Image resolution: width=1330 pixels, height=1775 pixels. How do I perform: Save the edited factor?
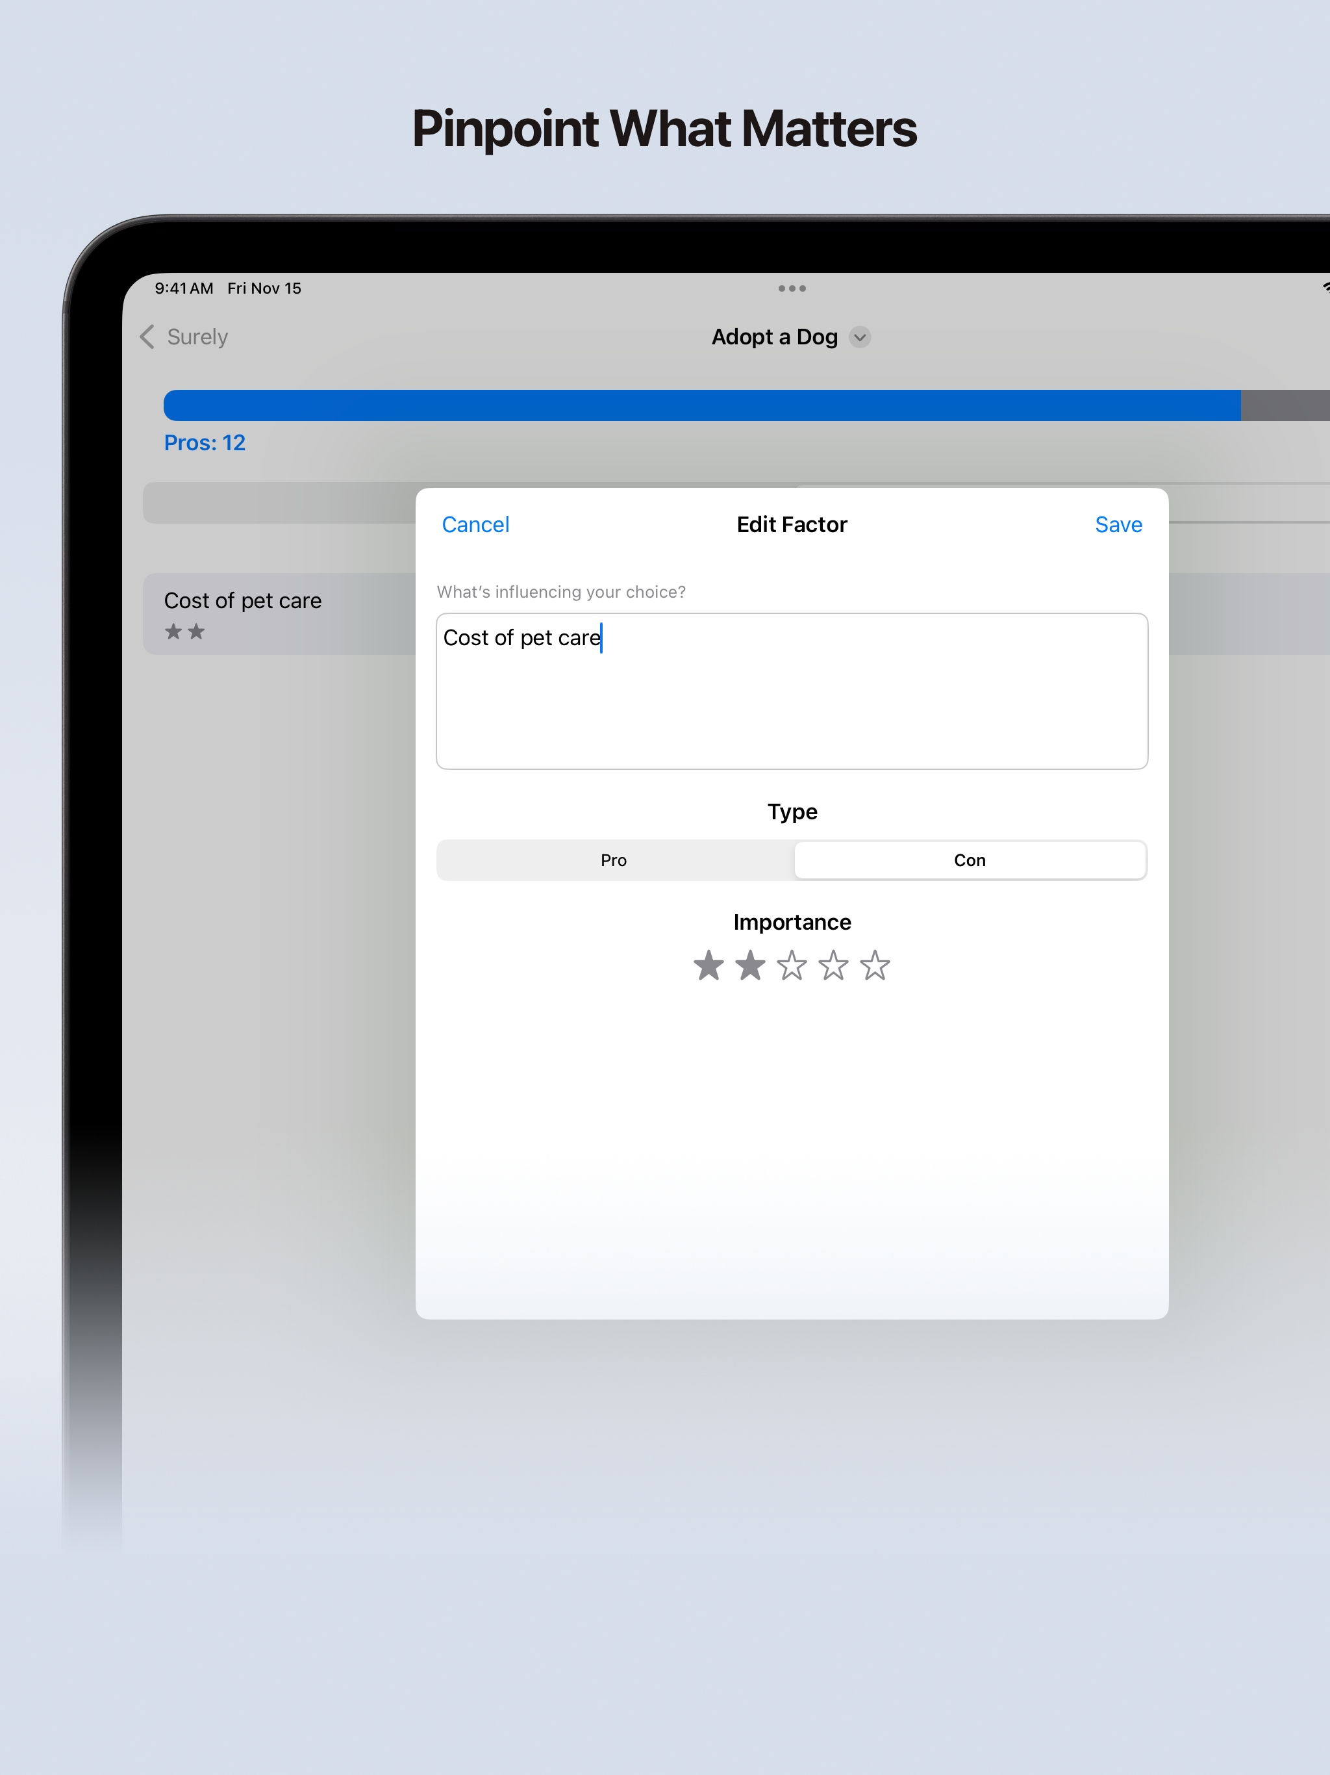coord(1118,525)
